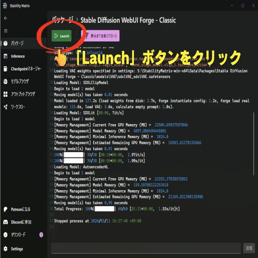This screenshot has height=258, width=258.
Task: Click the 送信 send button
Action: pos(249,248)
